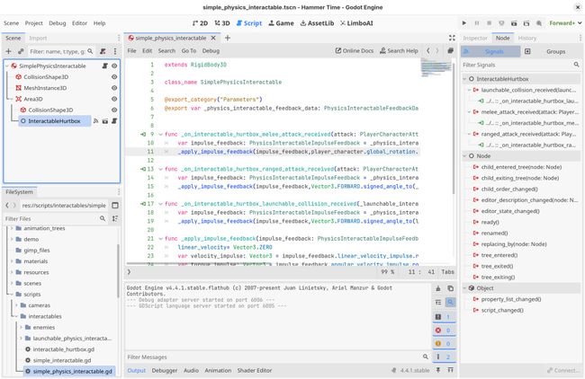Screen dimensions: 585x379
Task: Copy output selection icon
Action: coord(450,288)
